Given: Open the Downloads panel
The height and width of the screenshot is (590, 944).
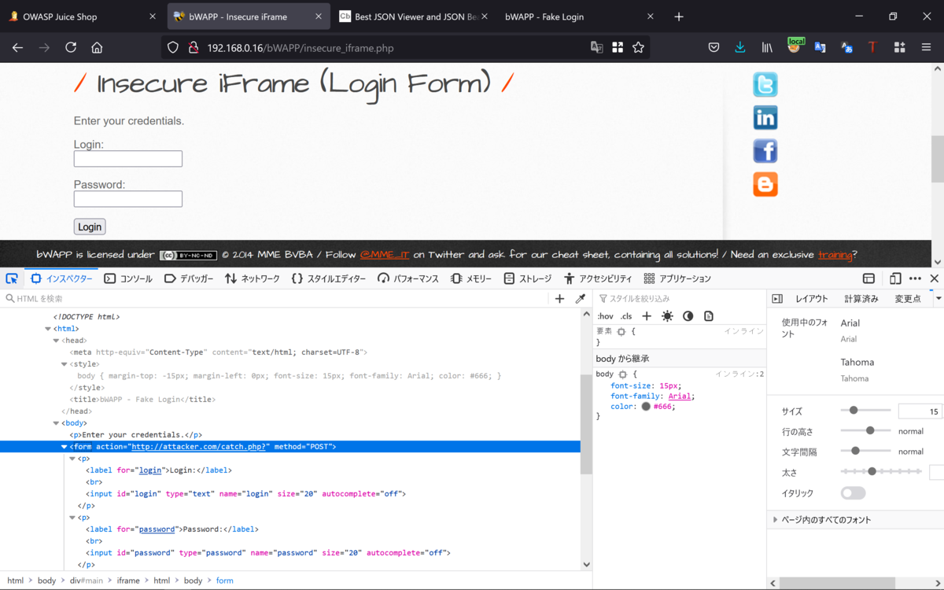Looking at the screenshot, I should click(x=739, y=47).
